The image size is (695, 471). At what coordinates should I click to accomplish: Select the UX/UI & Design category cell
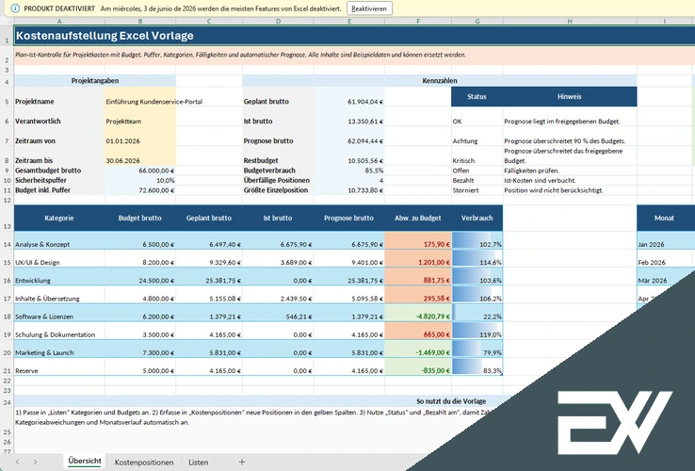tap(59, 258)
